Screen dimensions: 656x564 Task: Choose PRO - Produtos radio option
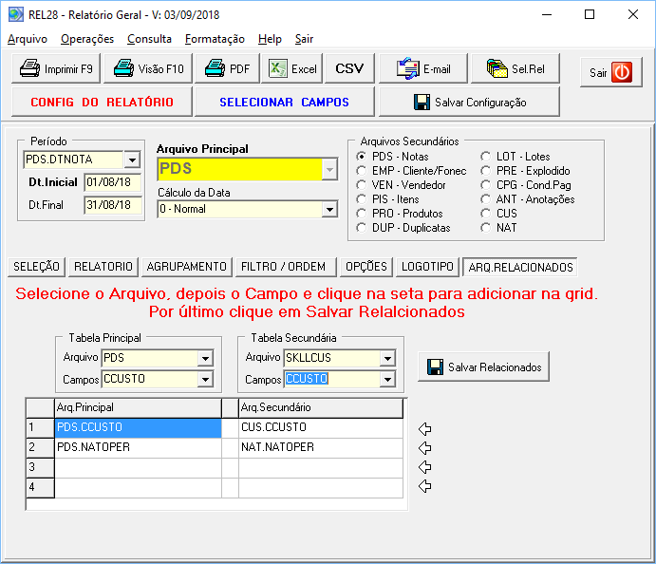point(362,214)
